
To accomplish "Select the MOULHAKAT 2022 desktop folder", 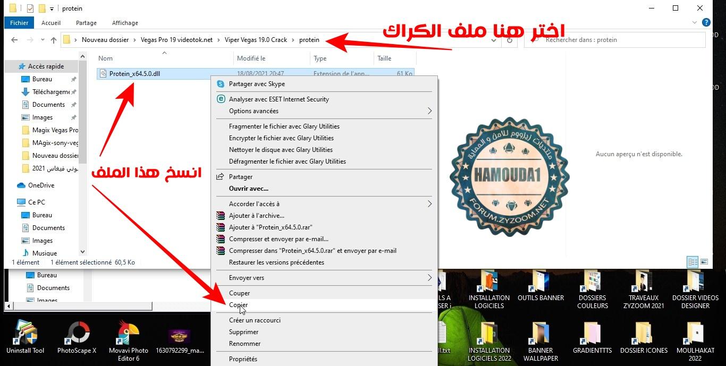I will pyautogui.click(x=695, y=342).
